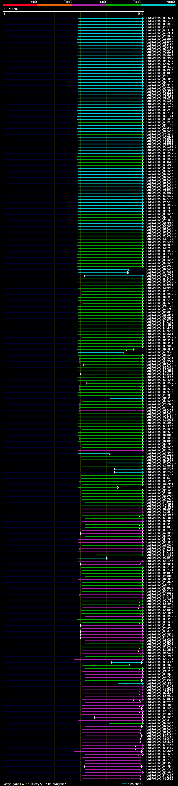The height and width of the screenshot is (786, 178).
Task: Click the cyan alignment bar for UniRef100_Q207K3
Action: click(114, 276)
